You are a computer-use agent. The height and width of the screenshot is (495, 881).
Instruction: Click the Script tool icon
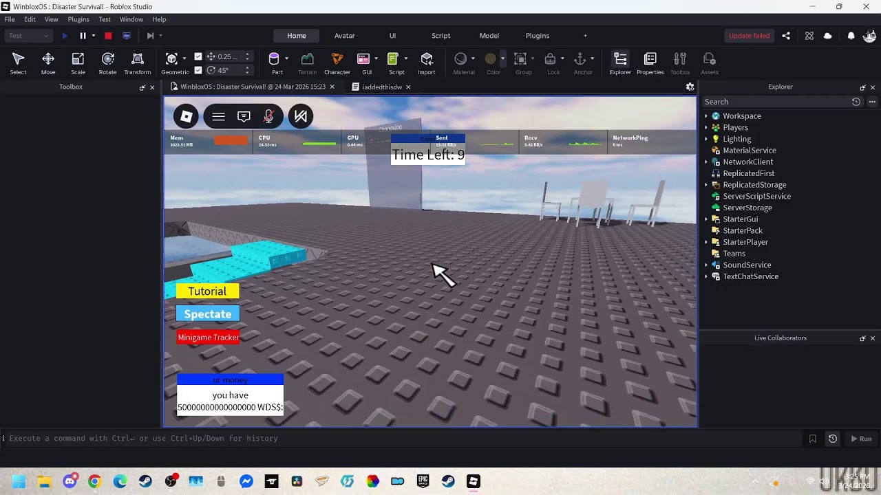tap(393, 59)
